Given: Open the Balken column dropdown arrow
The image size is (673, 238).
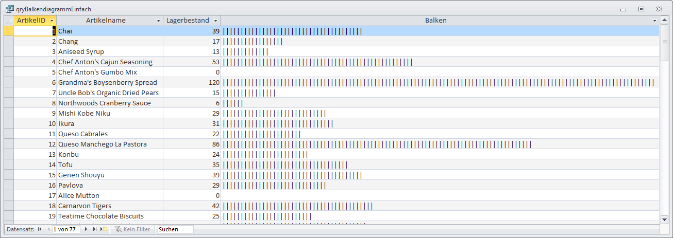Looking at the screenshot, I should tap(655, 21).
